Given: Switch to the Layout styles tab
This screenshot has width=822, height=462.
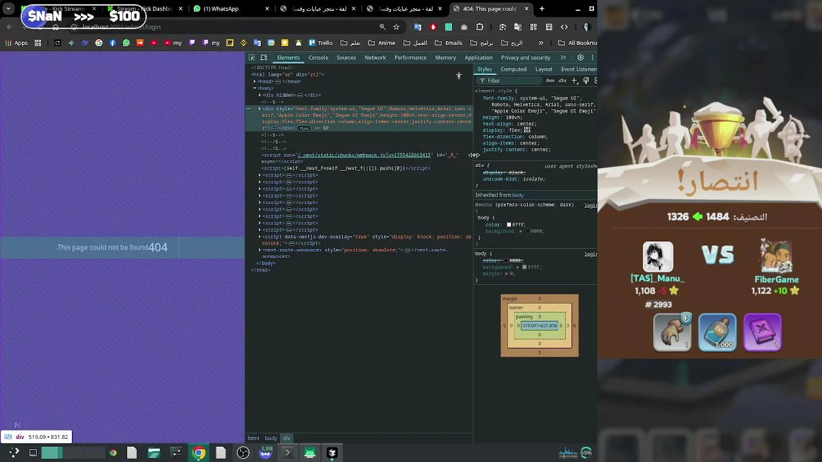Looking at the screenshot, I should click(544, 69).
